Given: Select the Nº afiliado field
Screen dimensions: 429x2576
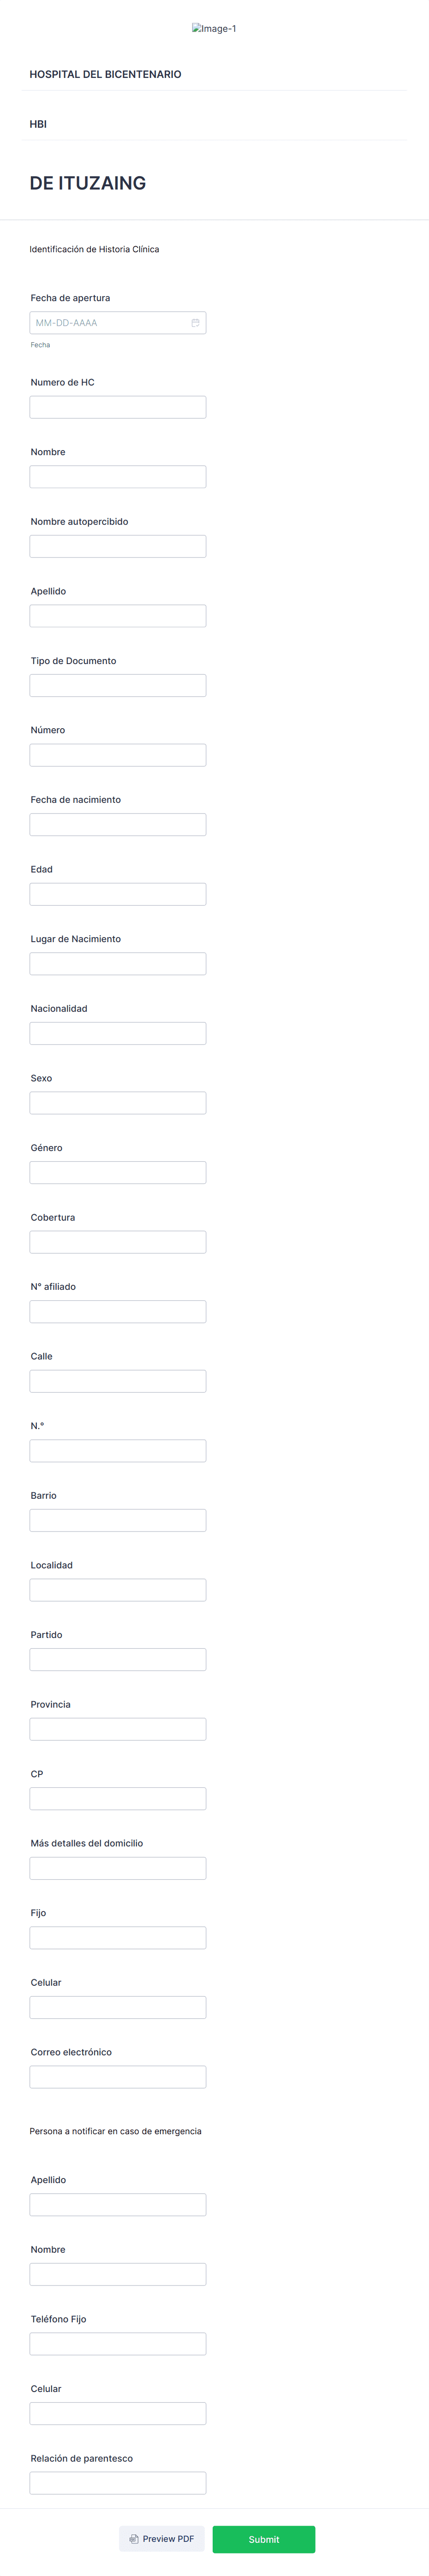Looking at the screenshot, I should 118,1311.
